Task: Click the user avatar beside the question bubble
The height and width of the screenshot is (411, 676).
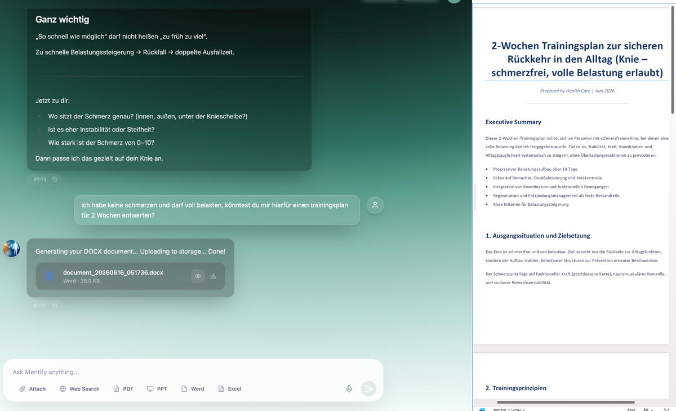Action: [375, 205]
